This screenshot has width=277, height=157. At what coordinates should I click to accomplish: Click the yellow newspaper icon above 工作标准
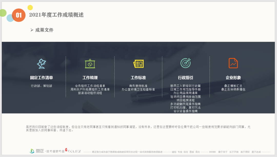tap(138, 63)
